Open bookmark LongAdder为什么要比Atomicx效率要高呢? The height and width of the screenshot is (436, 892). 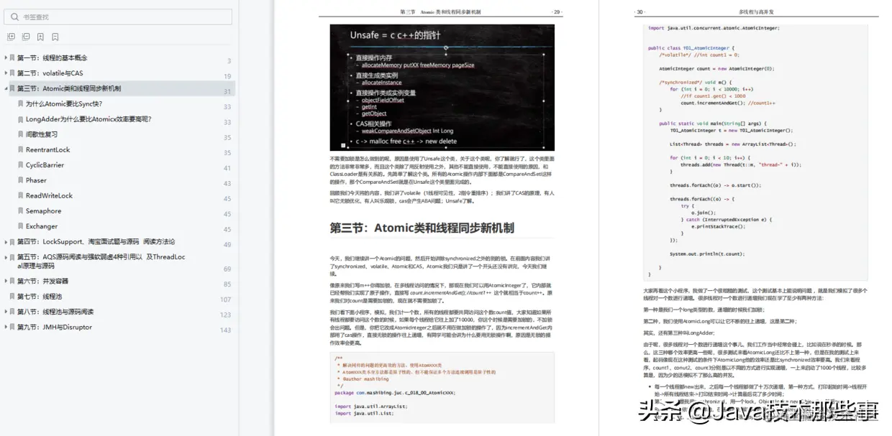[88, 119]
